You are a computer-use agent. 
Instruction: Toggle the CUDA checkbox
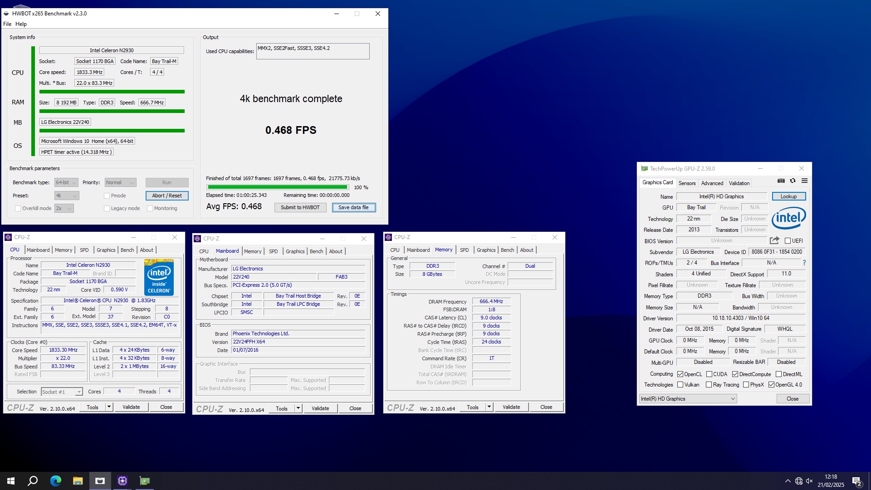pyautogui.click(x=709, y=374)
